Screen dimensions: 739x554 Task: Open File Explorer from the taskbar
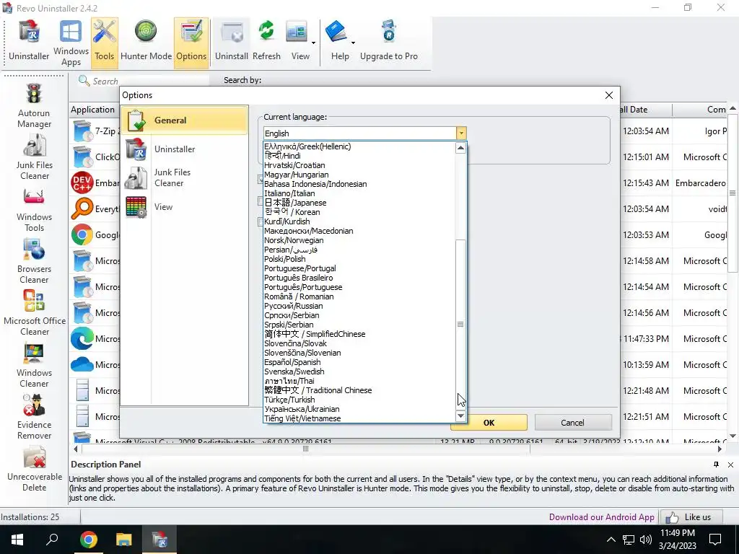point(124,540)
